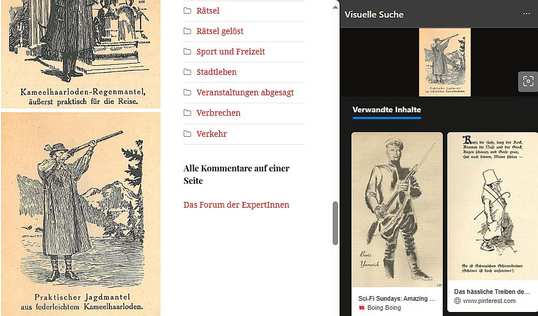Screen dimensions: 538x316
Task: Open the Visuelle Suche three-dots menu
Action: (526, 14)
